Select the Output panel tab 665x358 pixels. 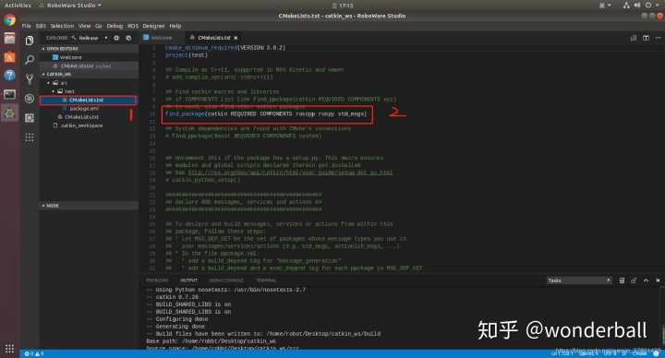tap(188, 280)
